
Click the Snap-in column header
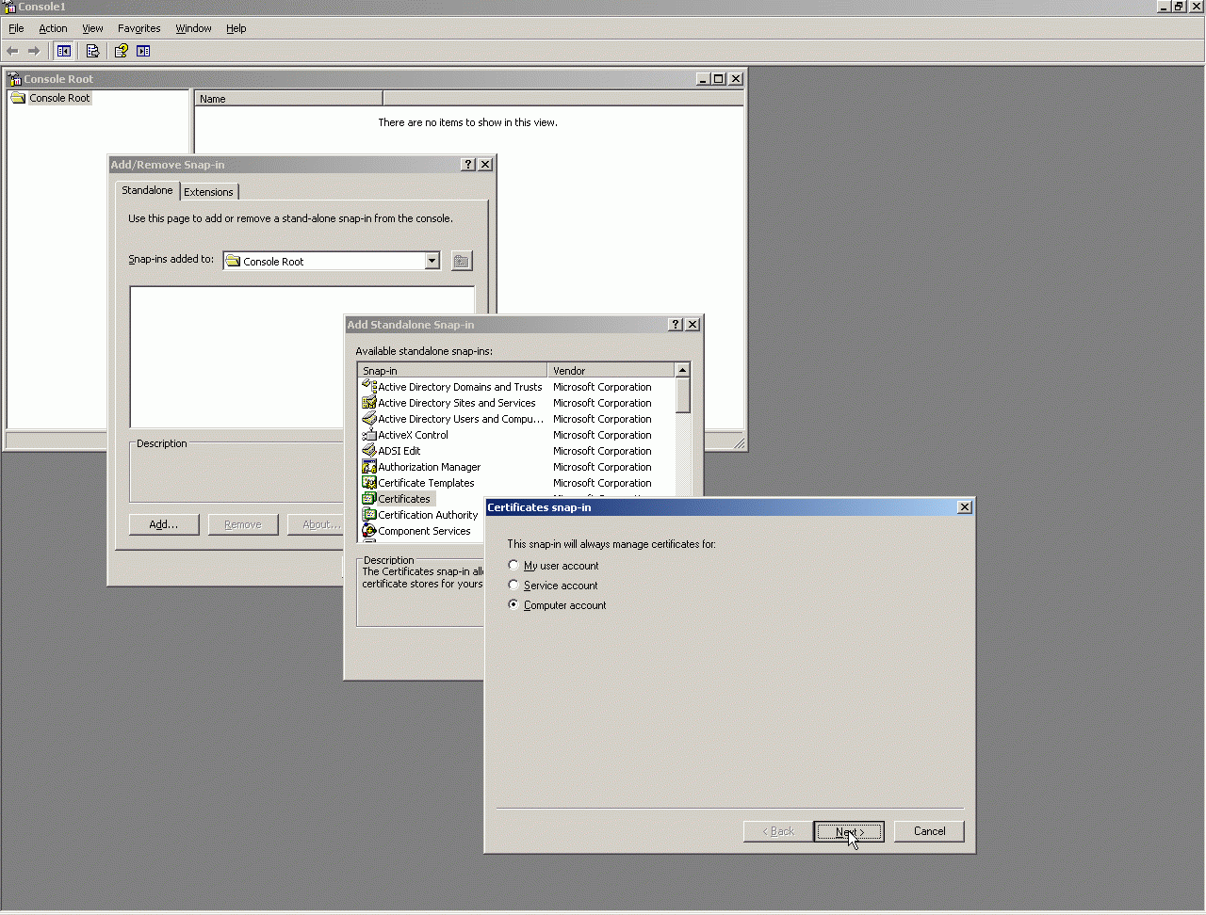tap(452, 370)
